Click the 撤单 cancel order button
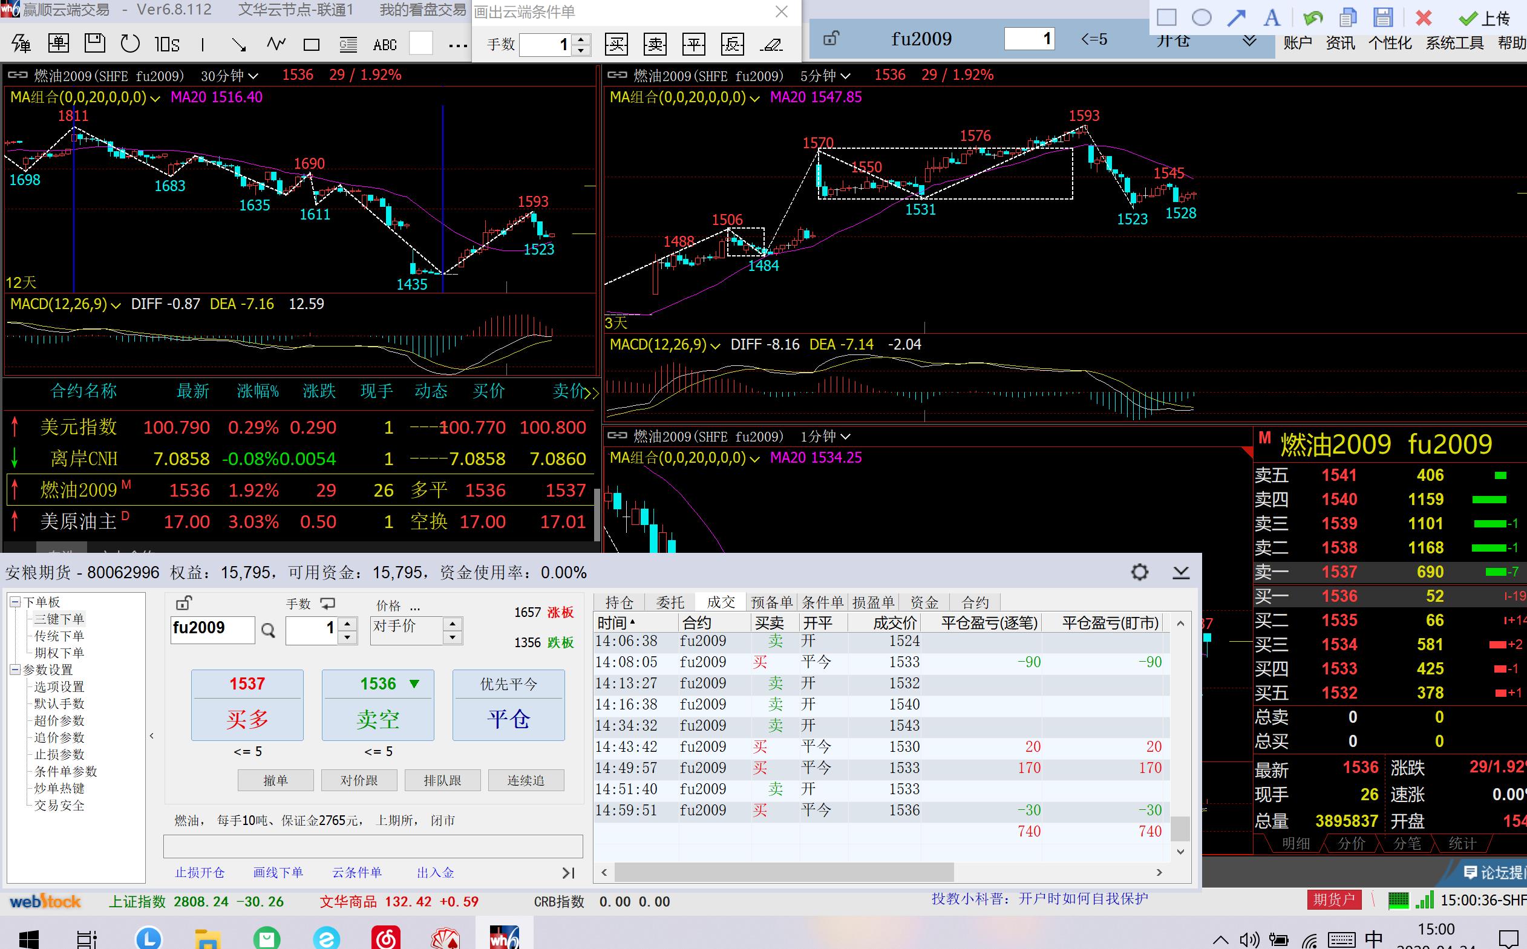The image size is (1527, 949). click(x=275, y=780)
